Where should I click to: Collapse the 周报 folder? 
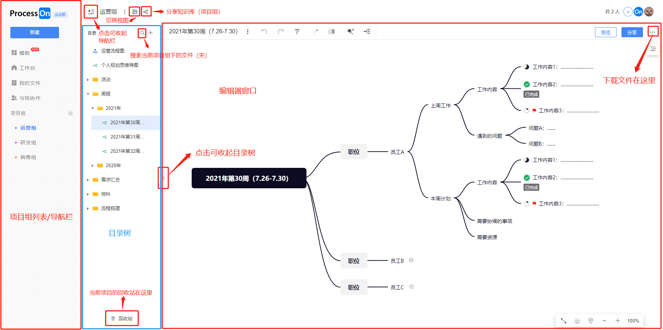(88, 94)
